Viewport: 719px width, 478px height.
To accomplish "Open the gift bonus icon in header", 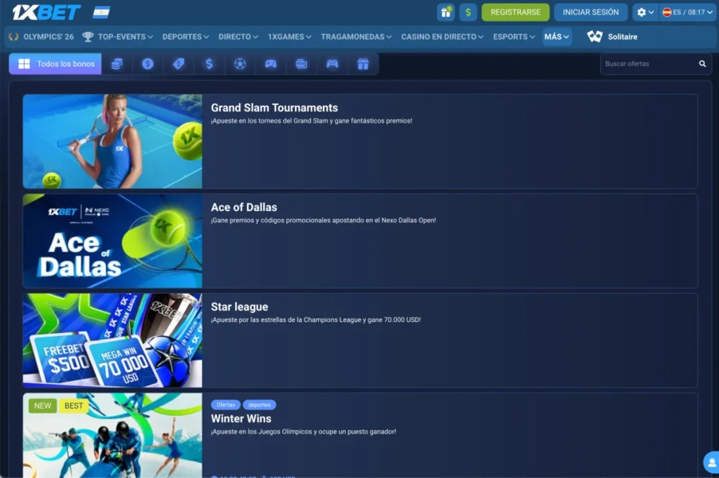I will coord(446,12).
